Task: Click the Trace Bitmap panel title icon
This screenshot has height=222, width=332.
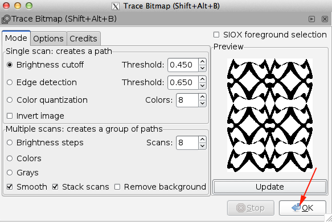Action: 6,19
